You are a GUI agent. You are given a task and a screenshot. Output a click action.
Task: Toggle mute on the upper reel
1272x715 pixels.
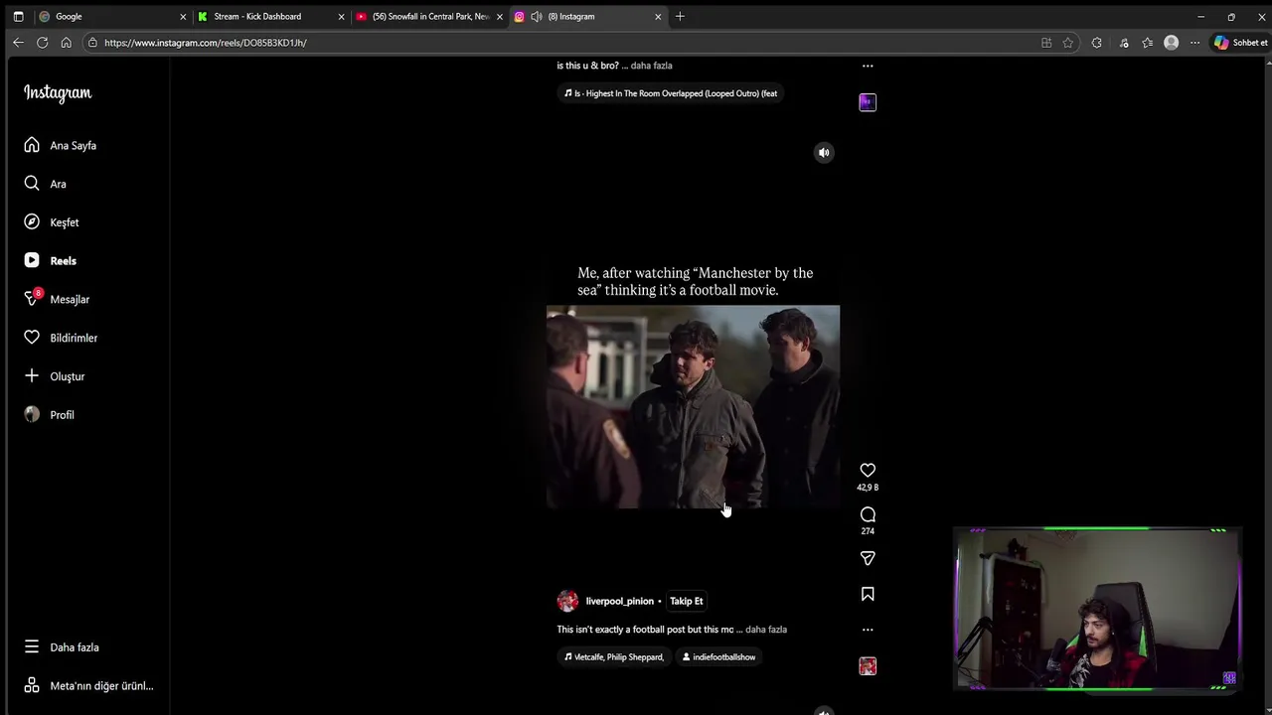[824, 153]
